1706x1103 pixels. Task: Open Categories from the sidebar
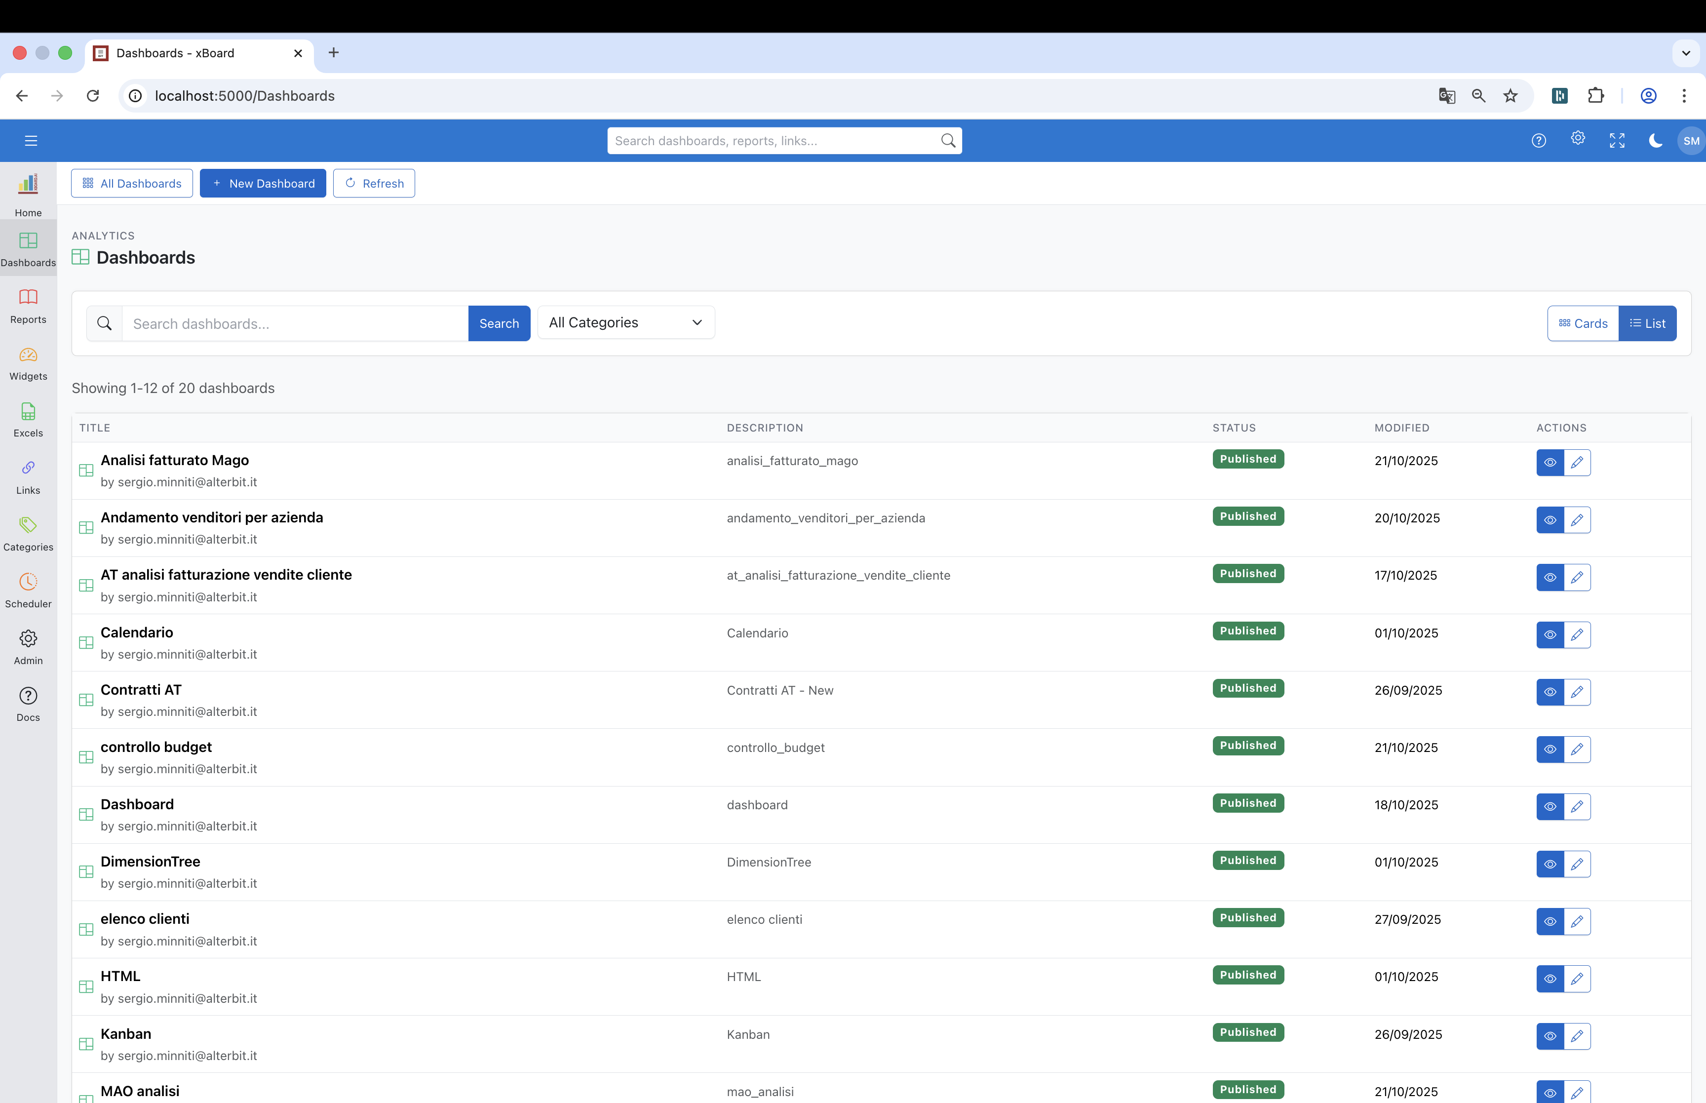(28, 534)
